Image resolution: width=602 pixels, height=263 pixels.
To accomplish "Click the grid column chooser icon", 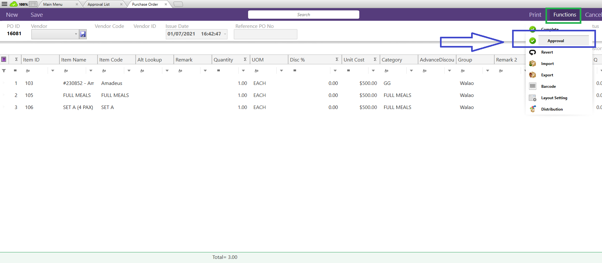I will (x=4, y=60).
